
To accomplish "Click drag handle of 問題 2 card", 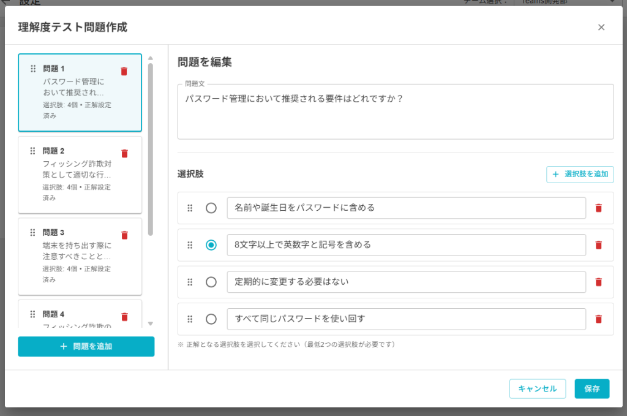I will point(33,151).
